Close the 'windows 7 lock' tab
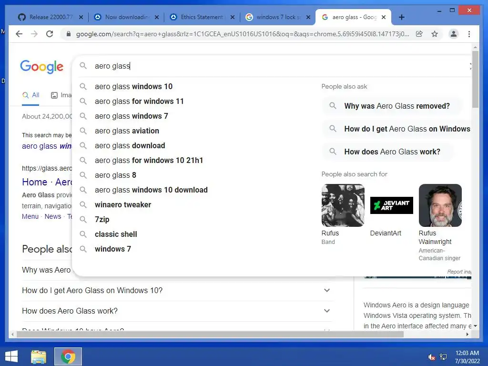The image size is (488, 366). coord(308,17)
